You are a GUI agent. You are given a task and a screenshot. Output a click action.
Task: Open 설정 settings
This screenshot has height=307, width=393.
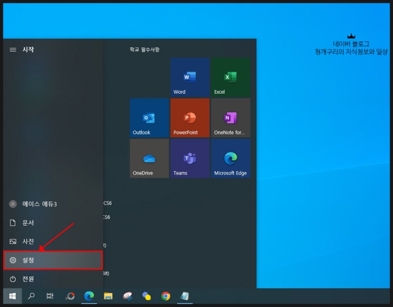[x=53, y=260]
